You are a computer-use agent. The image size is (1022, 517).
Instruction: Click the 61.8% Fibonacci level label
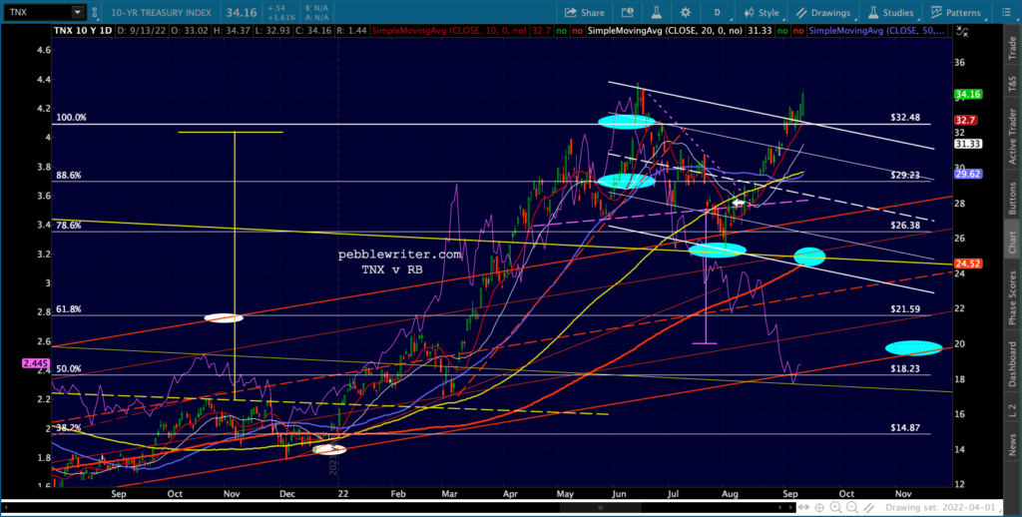point(69,309)
